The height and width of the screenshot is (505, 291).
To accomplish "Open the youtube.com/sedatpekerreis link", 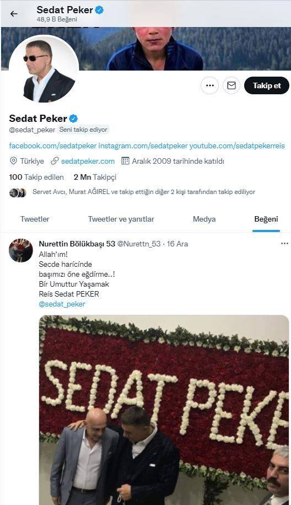I will [237, 146].
